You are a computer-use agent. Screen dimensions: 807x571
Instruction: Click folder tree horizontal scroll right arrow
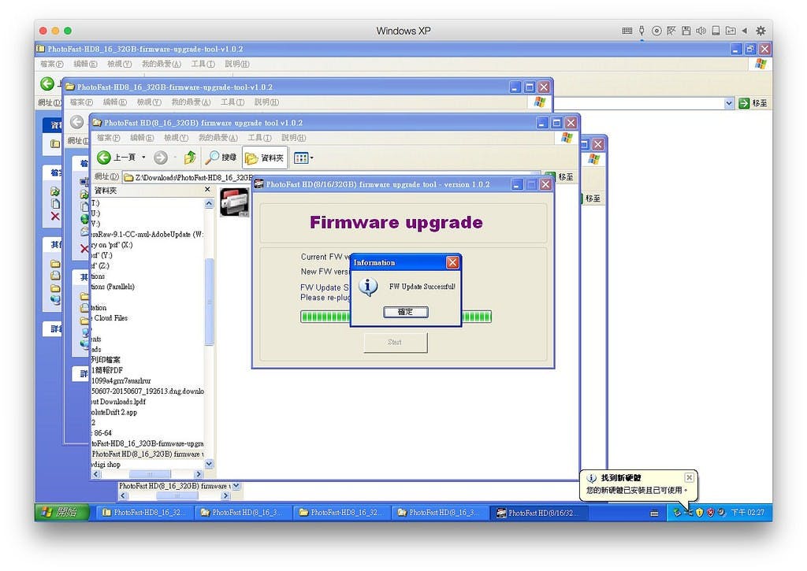point(199,474)
